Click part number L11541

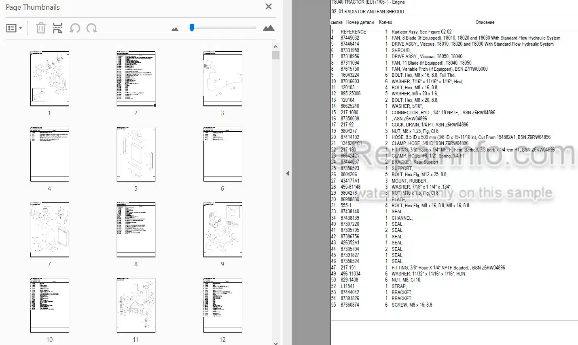[x=347, y=286]
